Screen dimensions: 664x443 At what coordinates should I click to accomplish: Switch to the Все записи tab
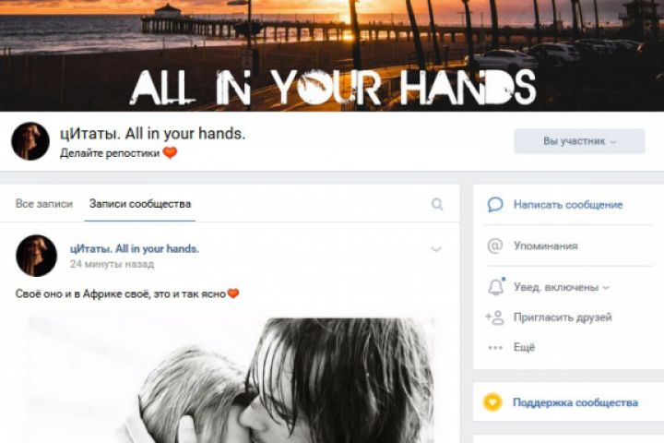pyautogui.click(x=44, y=204)
